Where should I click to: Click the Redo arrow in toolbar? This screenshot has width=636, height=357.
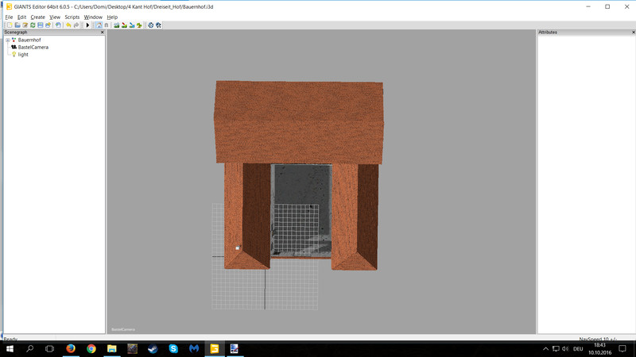pyautogui.click(x=76, y=25)
